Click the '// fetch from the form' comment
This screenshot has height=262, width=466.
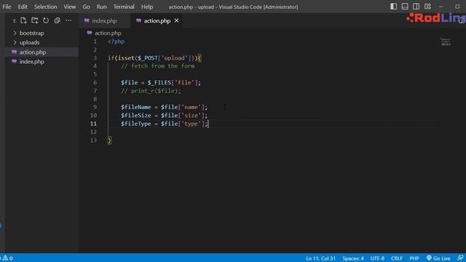158,66
